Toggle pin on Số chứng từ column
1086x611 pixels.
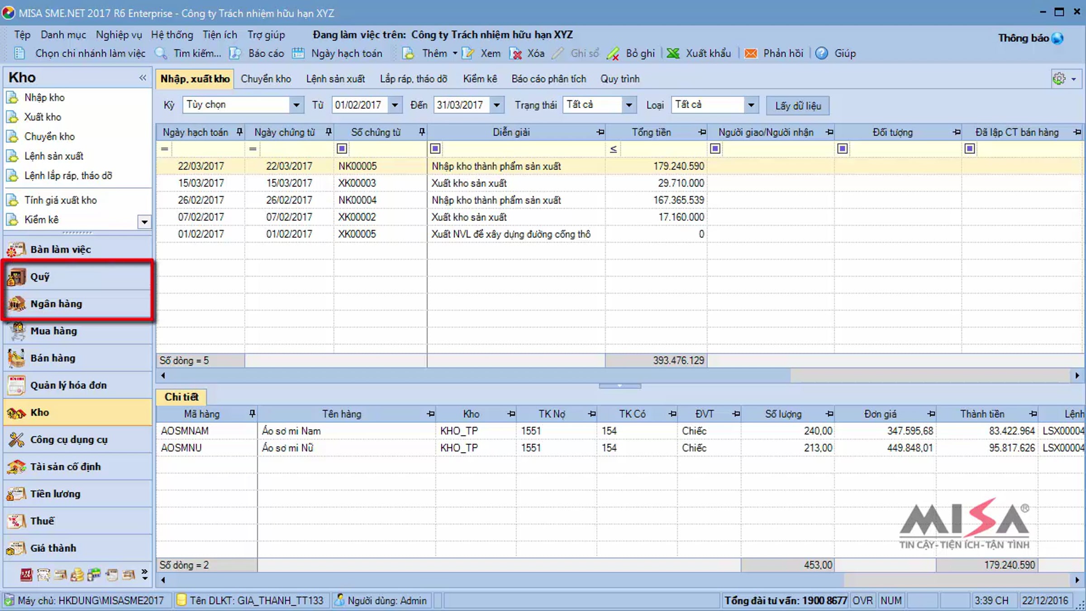pos(422,132)
